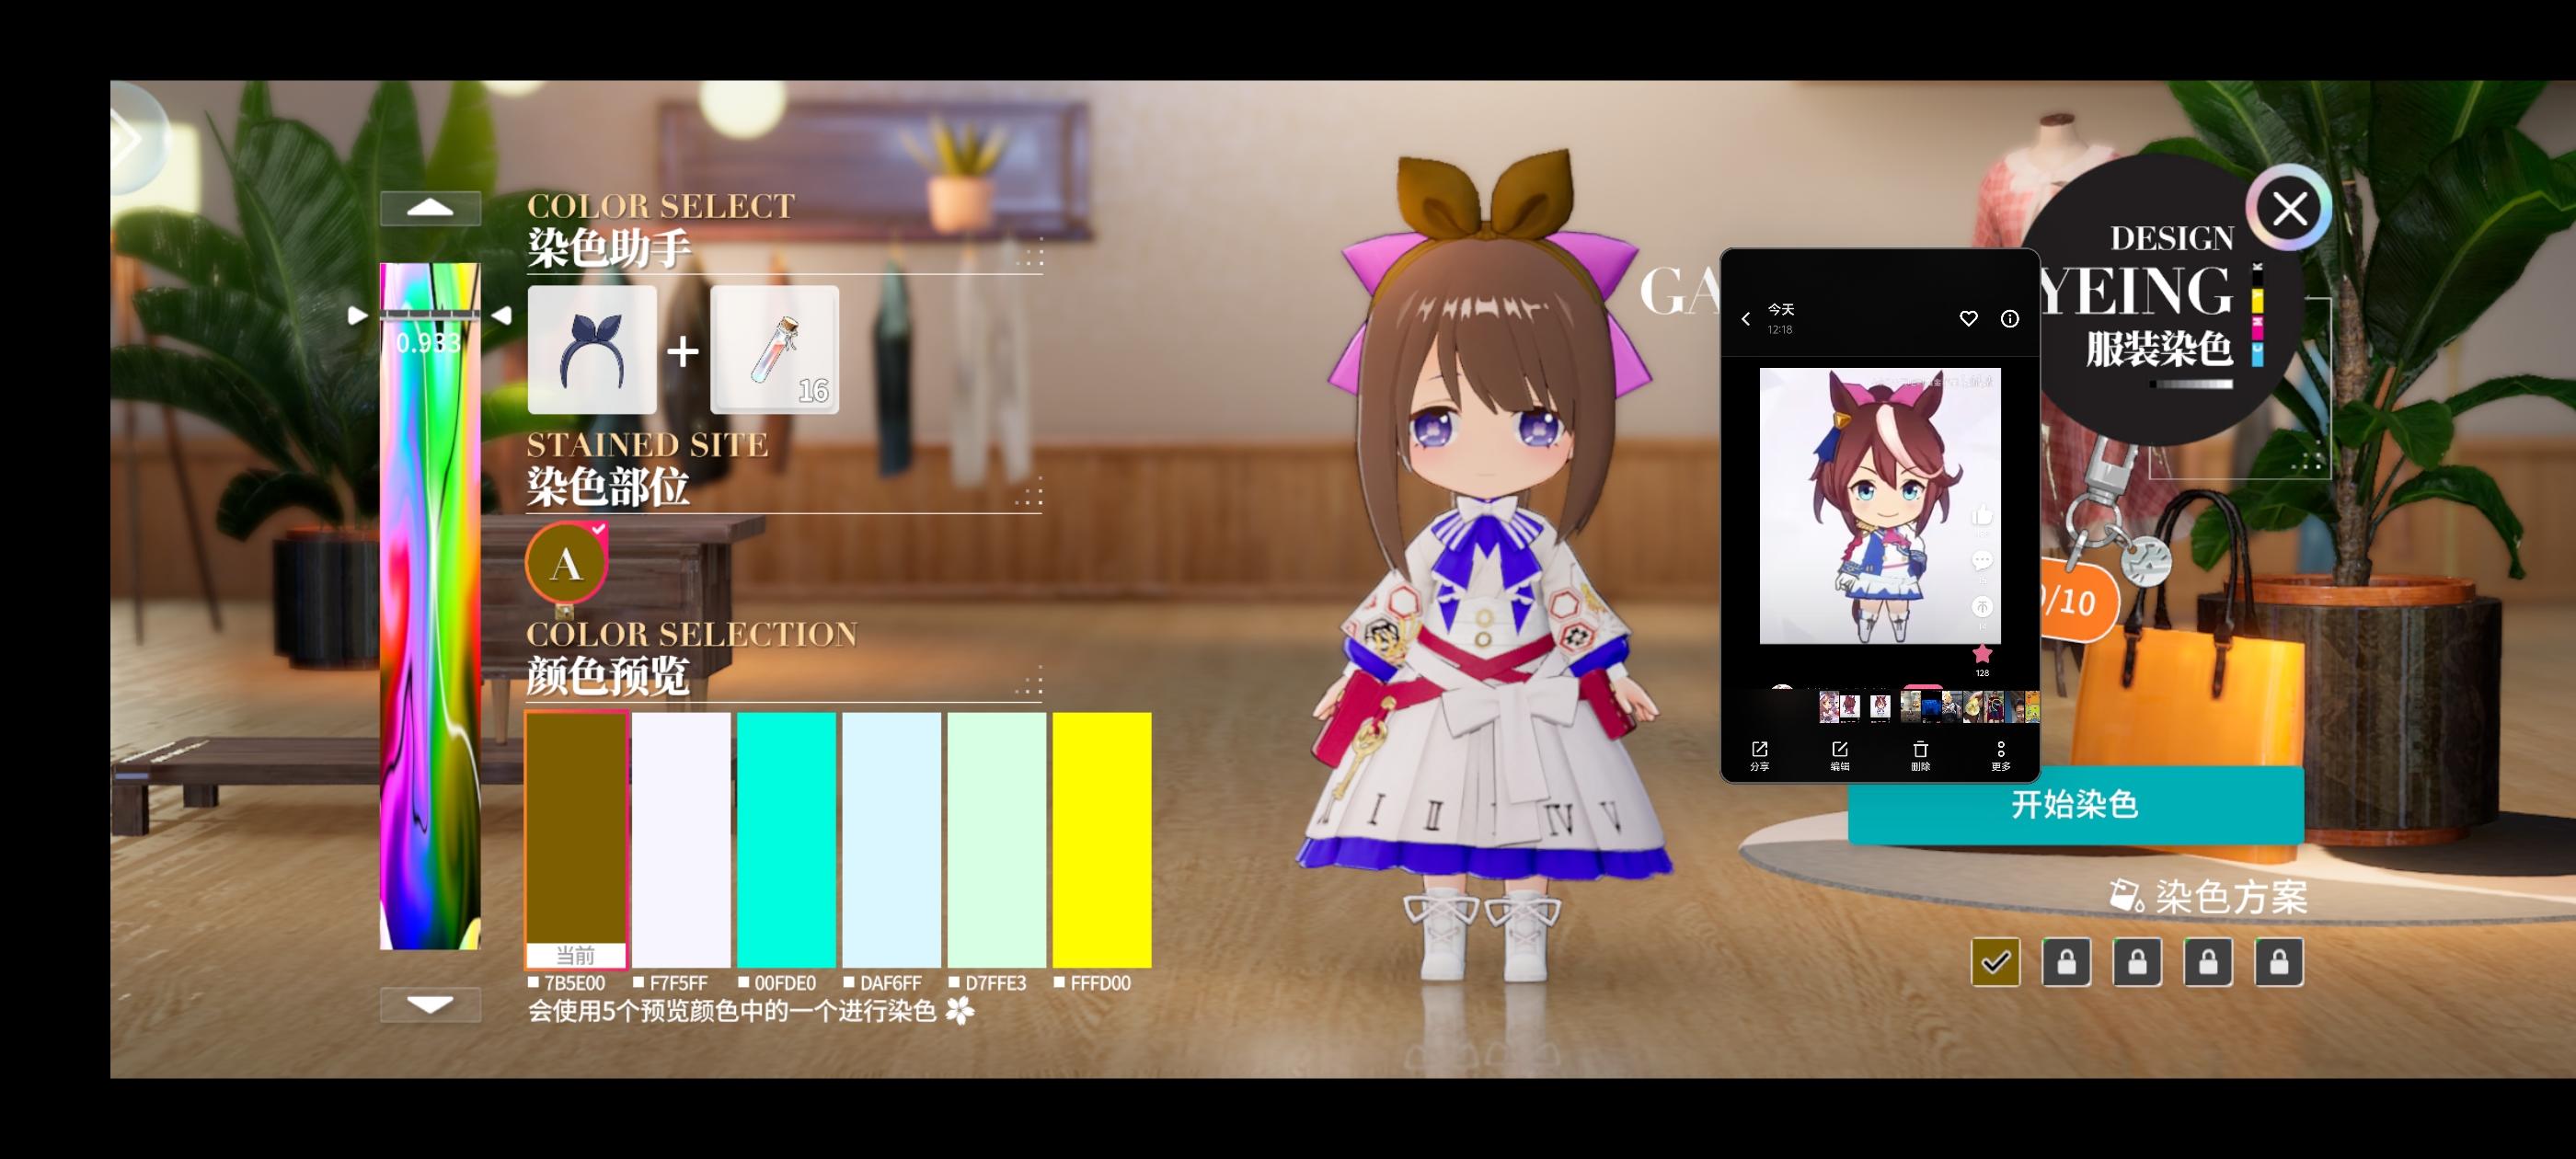Viewport: 2576px width, 1159px height.
Task: Click the dye potion bottle icon
Action: pyautogui.click(x=774, y=350)
